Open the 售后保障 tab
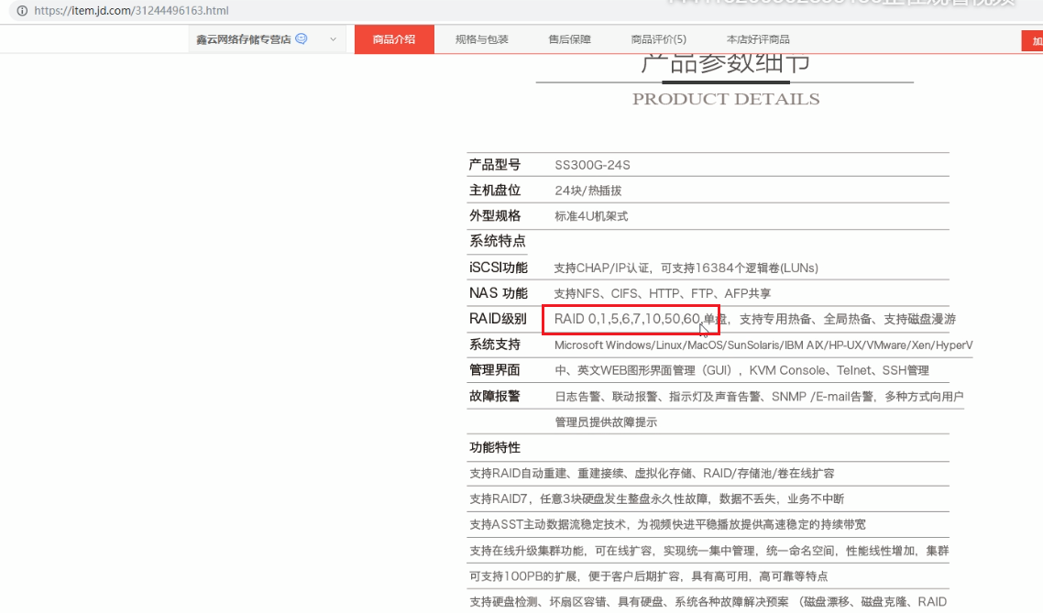The height and width of the screenshot is (613, 1043). (569, 39)
